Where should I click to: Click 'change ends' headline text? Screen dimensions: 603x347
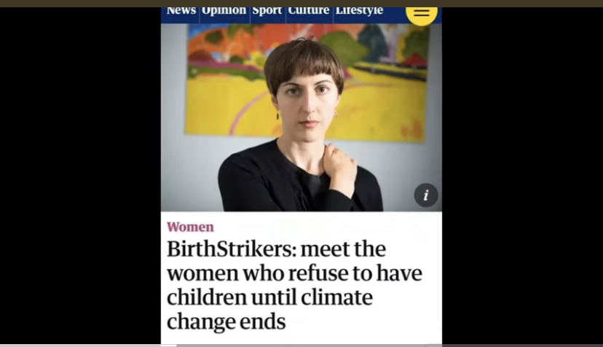(226, 322)
